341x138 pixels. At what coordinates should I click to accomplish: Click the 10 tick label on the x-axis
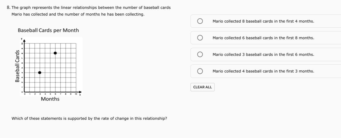76,94
